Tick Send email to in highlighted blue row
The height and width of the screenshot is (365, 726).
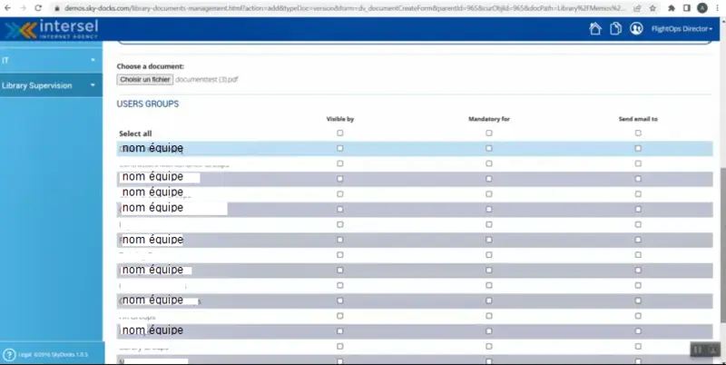(x=638, y=148)
